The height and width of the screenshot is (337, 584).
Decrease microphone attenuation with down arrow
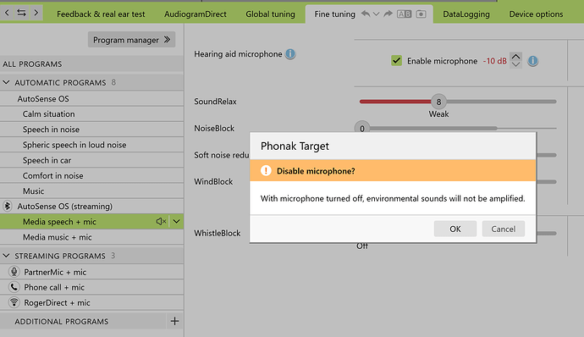pyautogui.click(x=515, y=64)
